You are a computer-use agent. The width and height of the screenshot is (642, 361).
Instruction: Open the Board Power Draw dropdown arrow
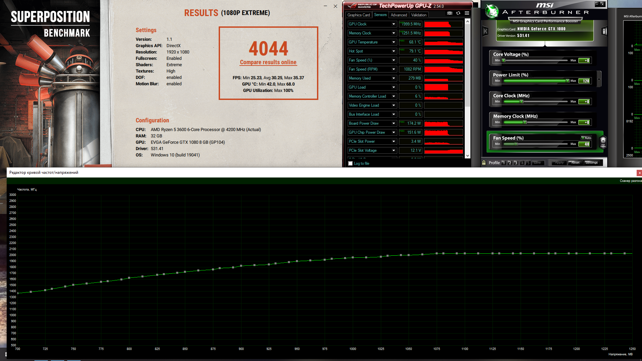[394, 123]
